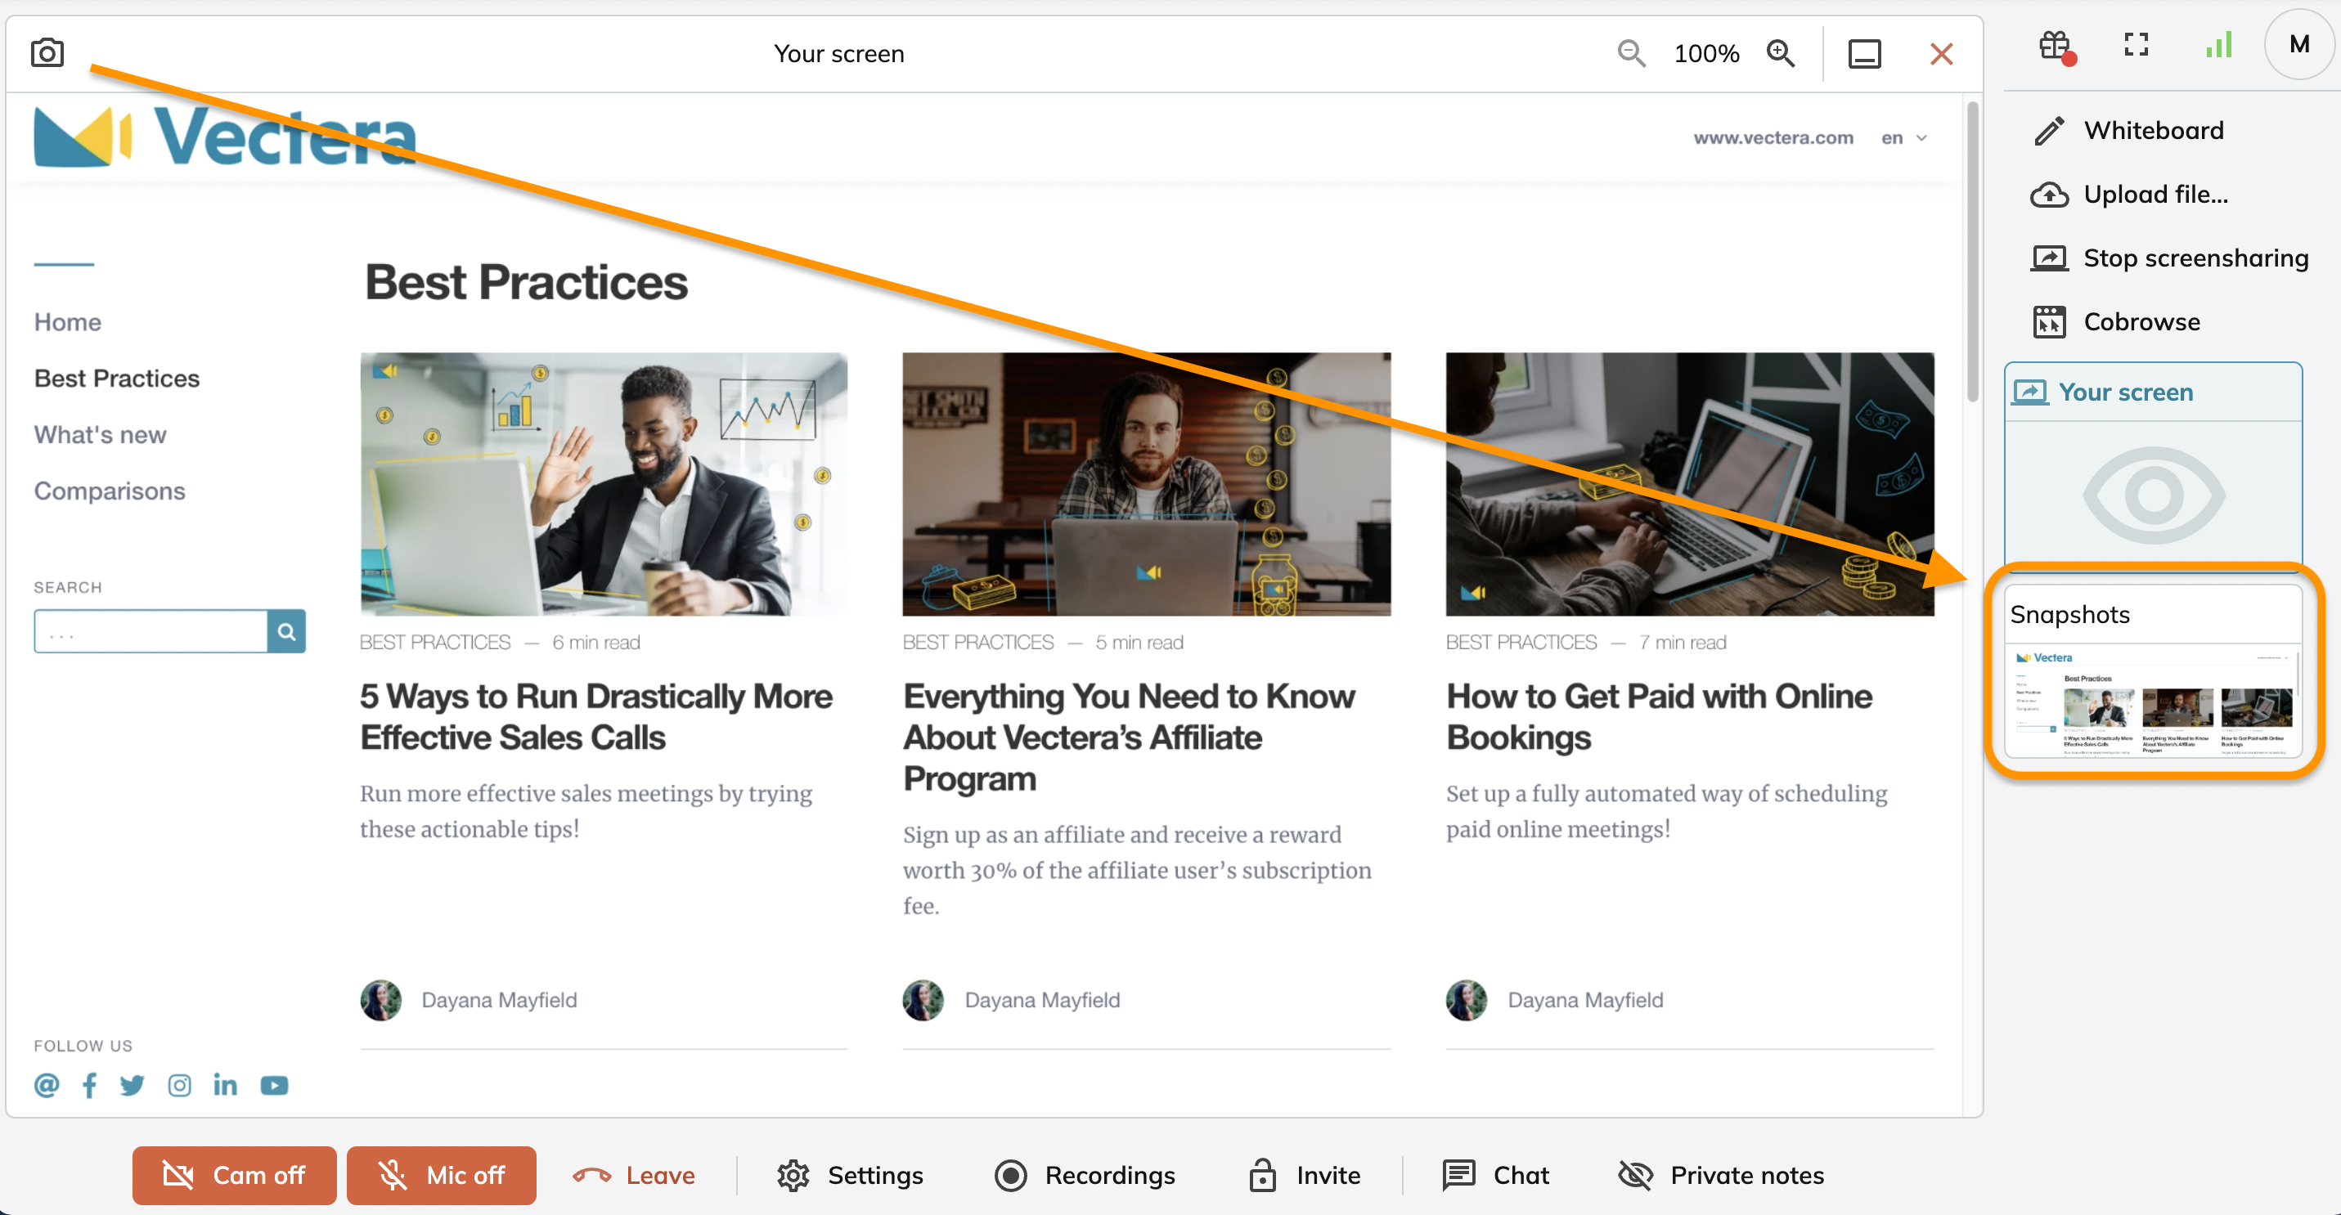Open the Instagram icon
The width and height of the screenshot is (2341, 1215).
(179, 1085)
